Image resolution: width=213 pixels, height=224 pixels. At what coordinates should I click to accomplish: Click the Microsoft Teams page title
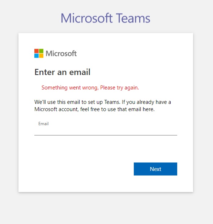(x=106, y=18)
